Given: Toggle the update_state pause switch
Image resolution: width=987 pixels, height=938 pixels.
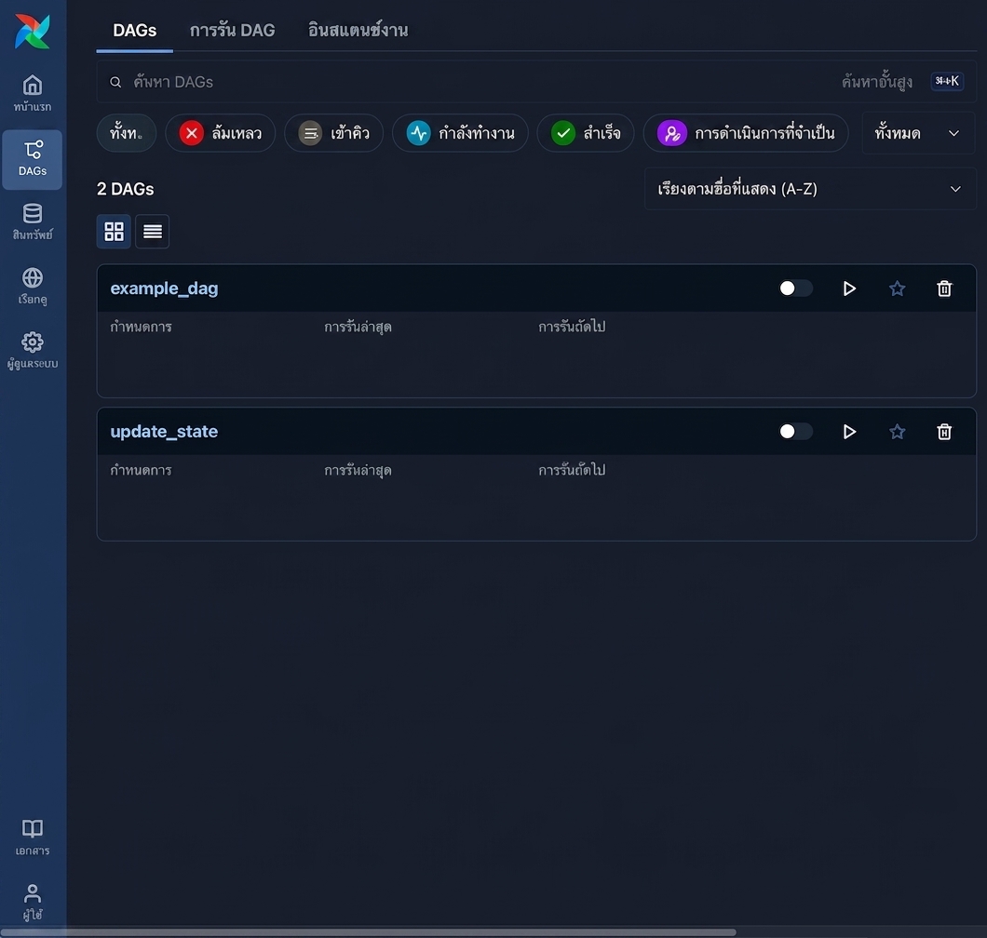Looking at the screenshot, I should tap(795, 432).
